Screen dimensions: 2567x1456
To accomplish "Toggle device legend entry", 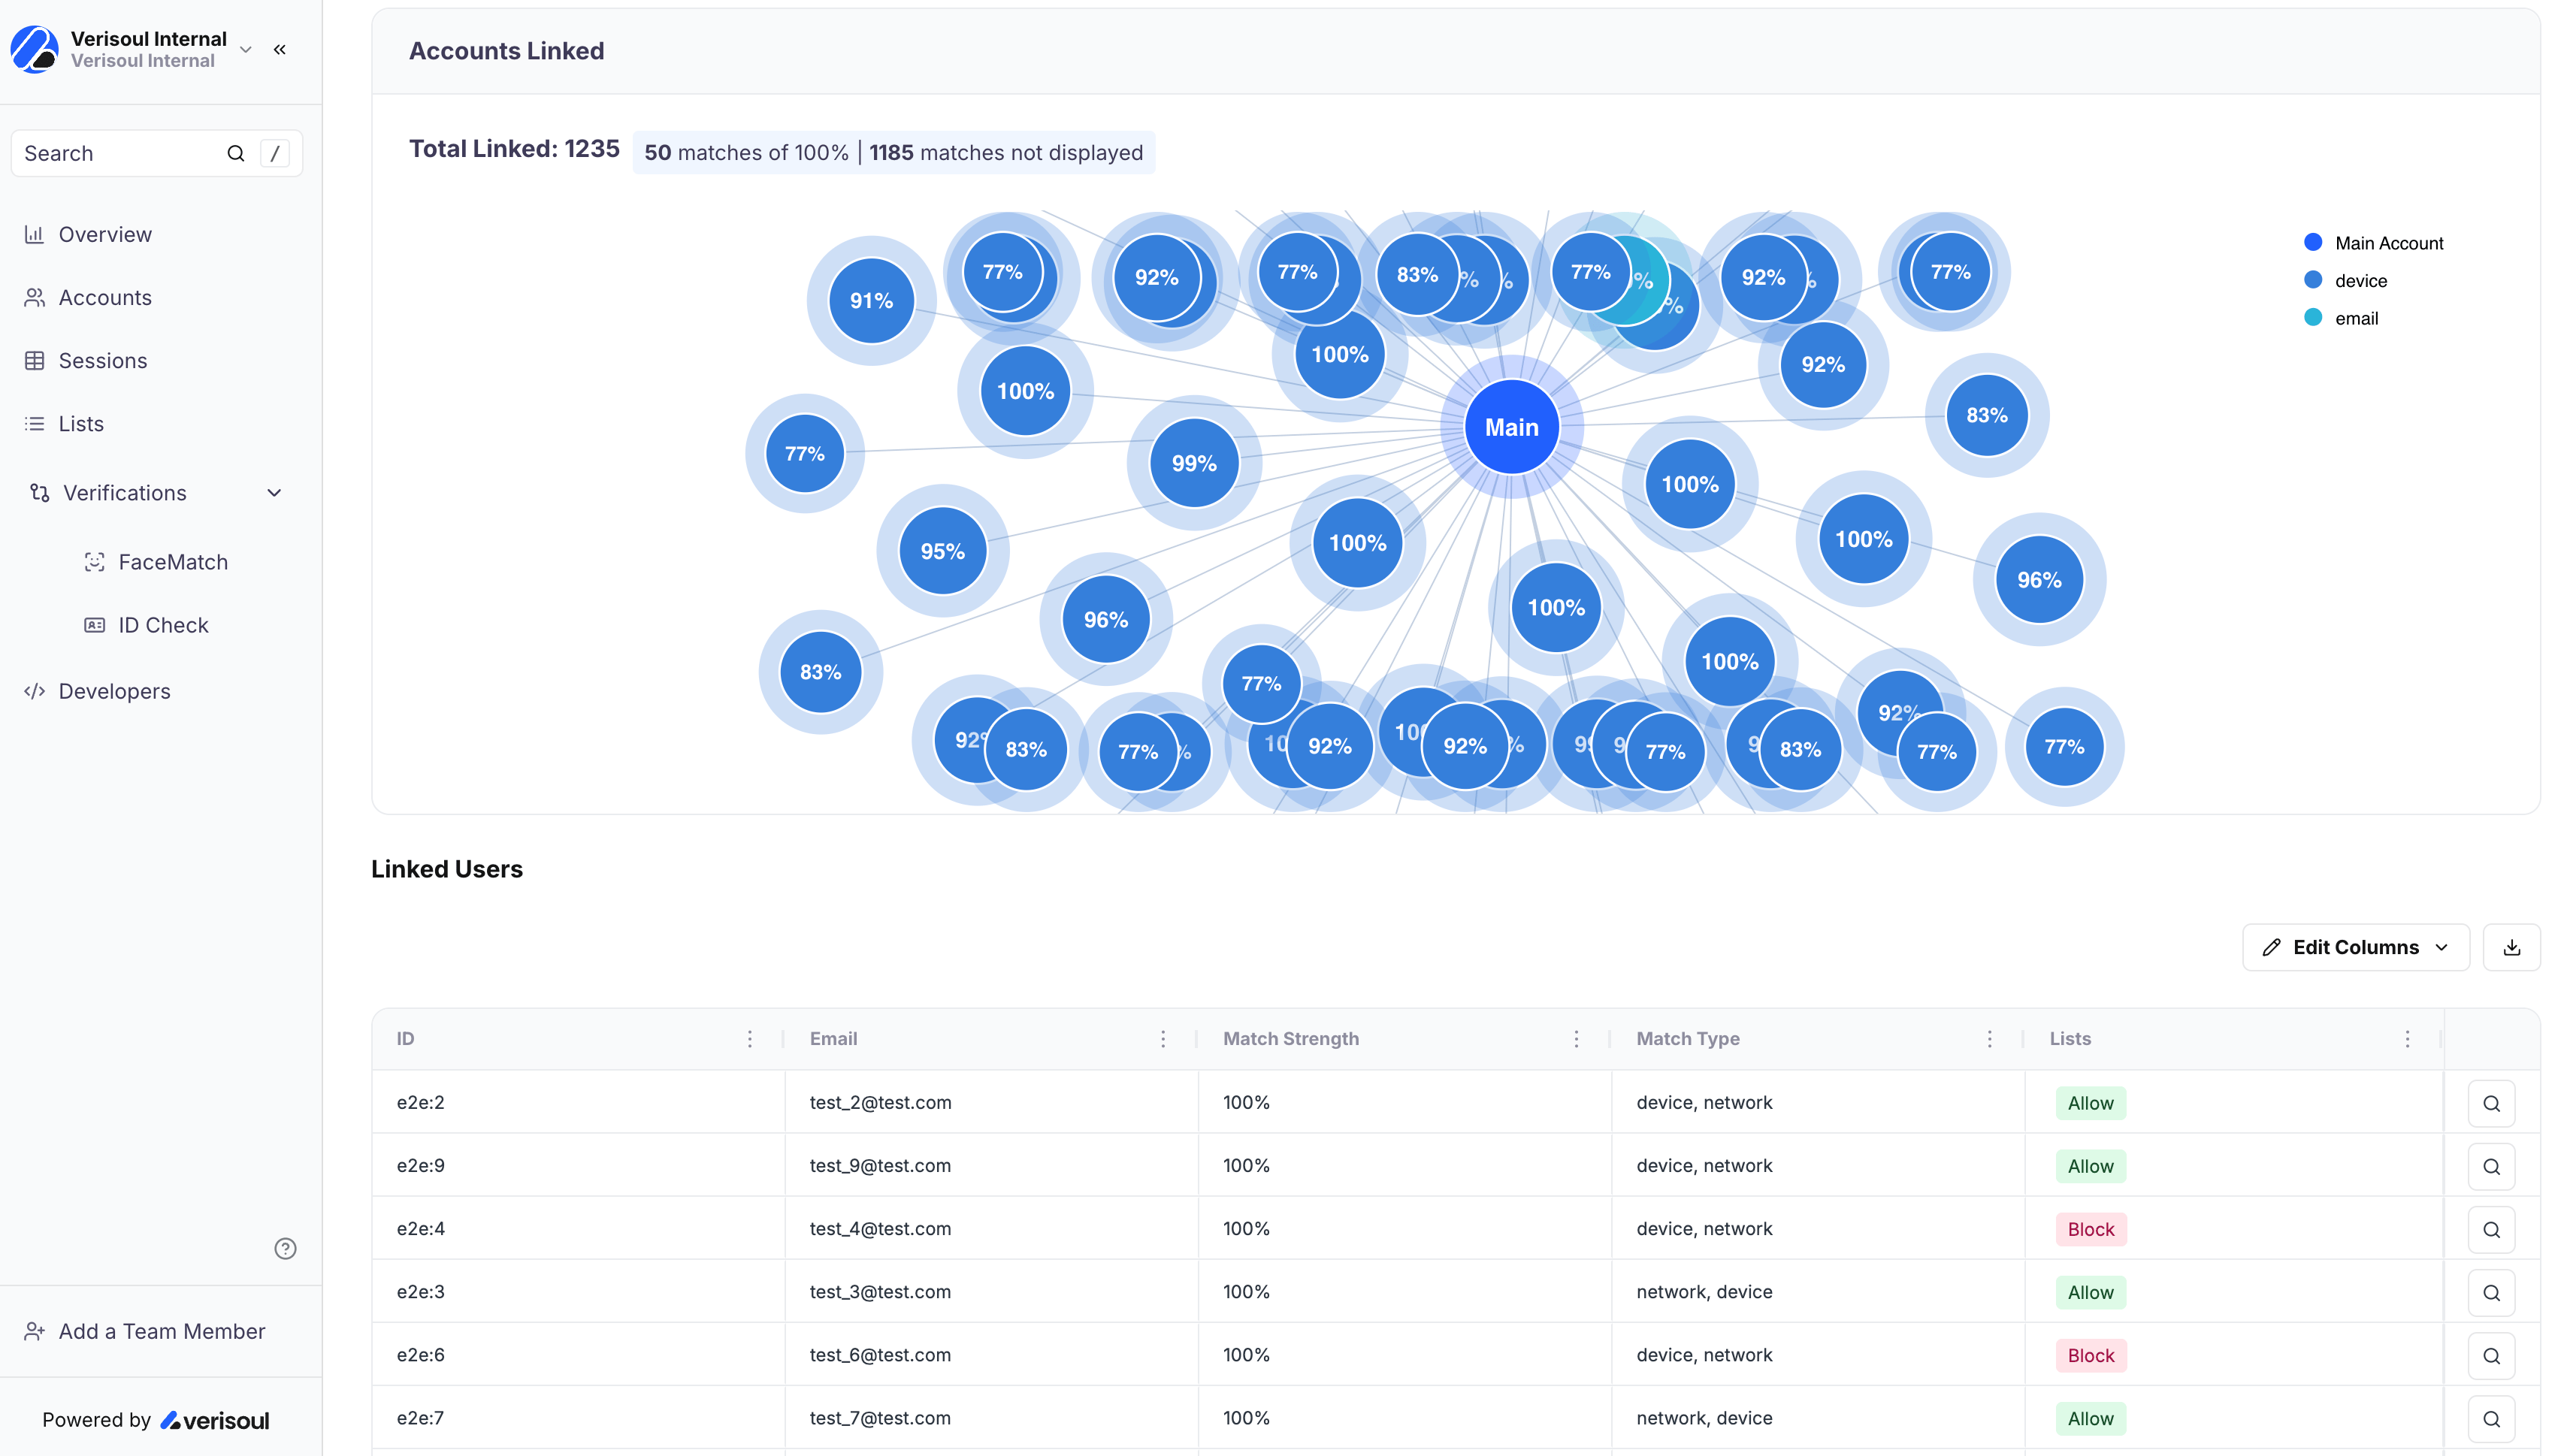I will click(2345, 281).
